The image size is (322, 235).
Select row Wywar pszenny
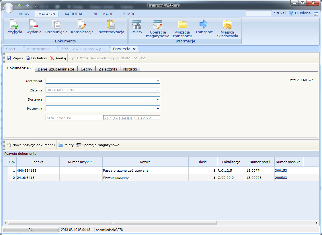161,178
